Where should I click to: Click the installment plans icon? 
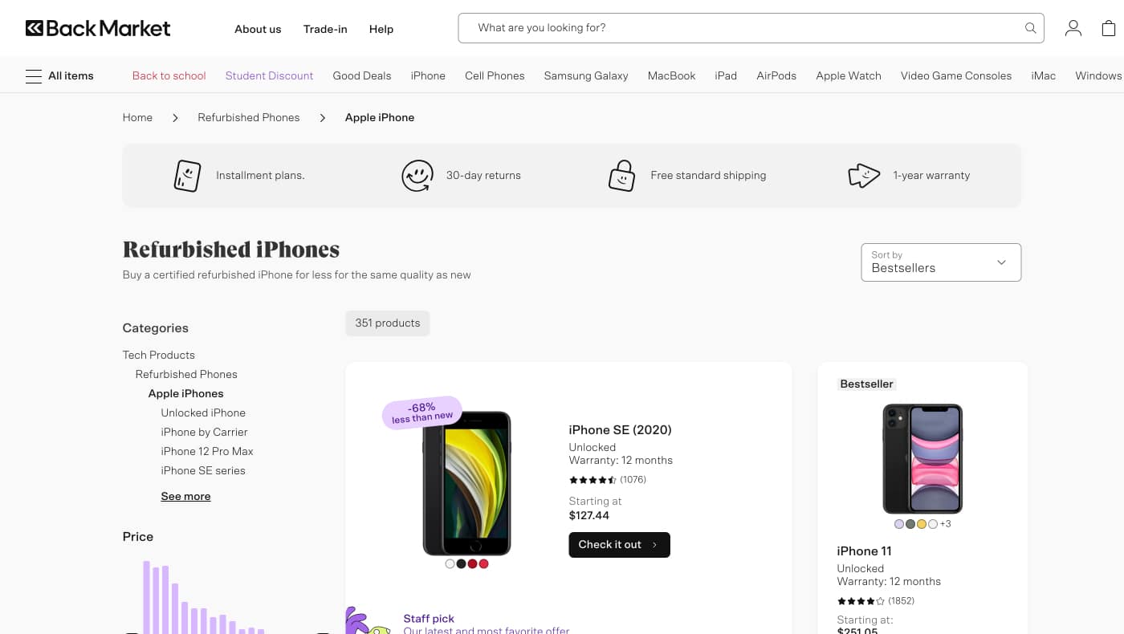point(187,176)
